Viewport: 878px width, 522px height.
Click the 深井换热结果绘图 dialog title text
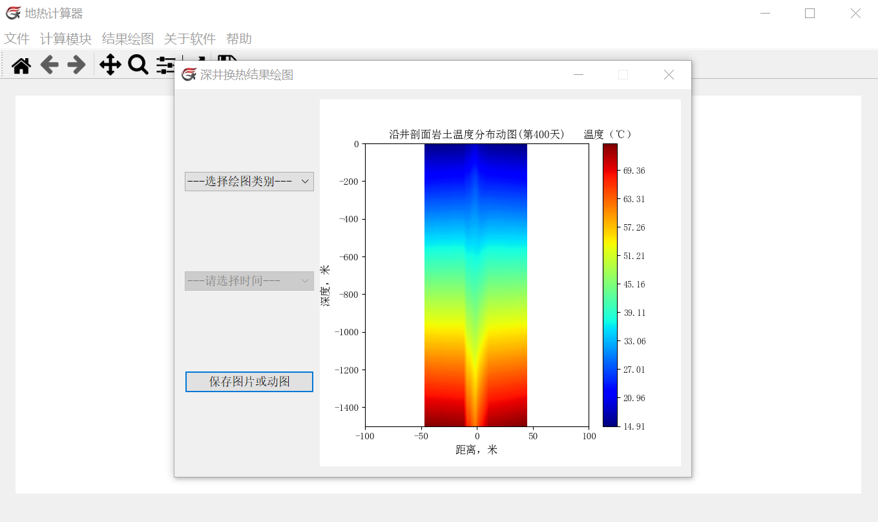point(247,75)
